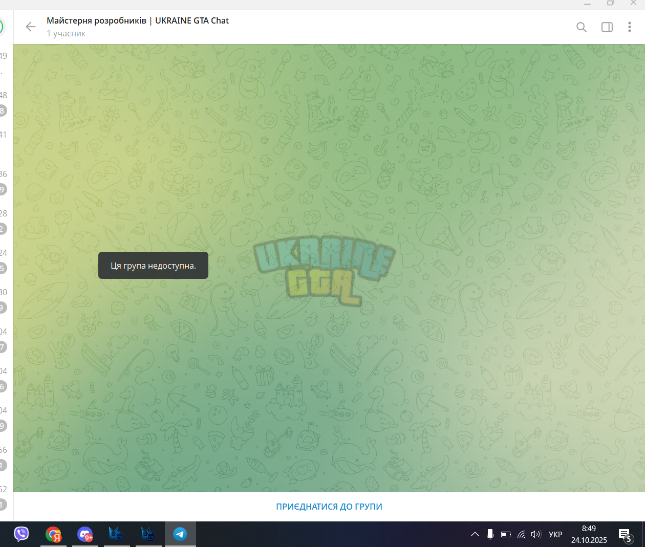Toggle the right info side panel
This screenshot has height=547, width=645.
(x=607, y=27)
